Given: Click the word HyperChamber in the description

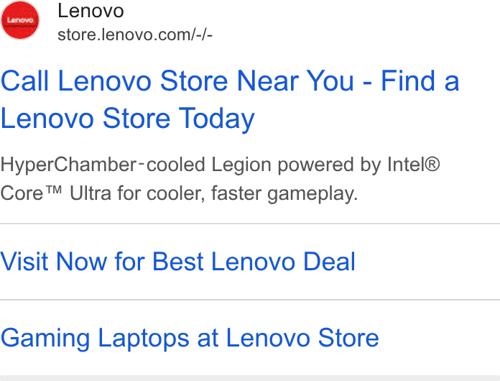Looking at the screenshot, I should pyautogui.click(x=68, y=165).
